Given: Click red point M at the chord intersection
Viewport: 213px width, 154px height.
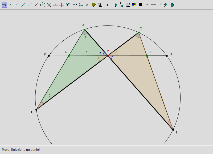Looking at the screenshot, I should 108,56.
